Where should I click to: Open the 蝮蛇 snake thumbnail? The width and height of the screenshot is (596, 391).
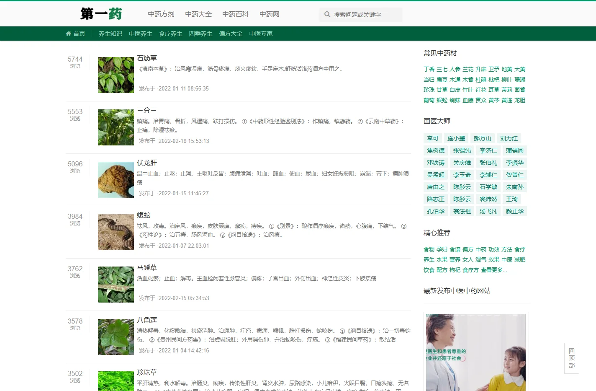point(116,232)
